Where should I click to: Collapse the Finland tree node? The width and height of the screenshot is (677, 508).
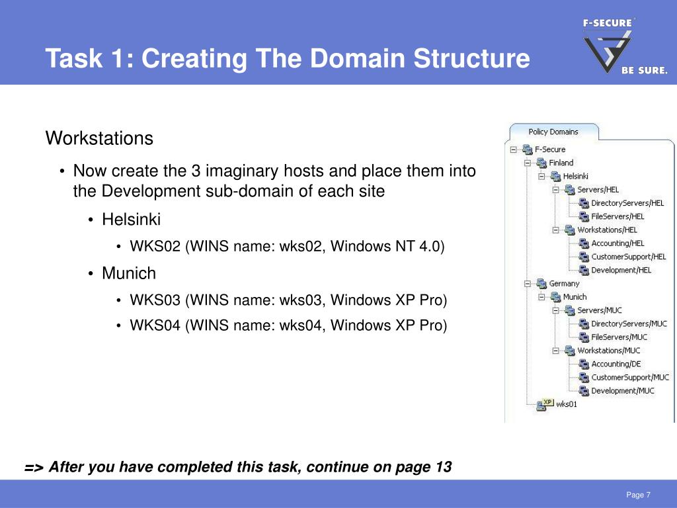tap(528, 163)
